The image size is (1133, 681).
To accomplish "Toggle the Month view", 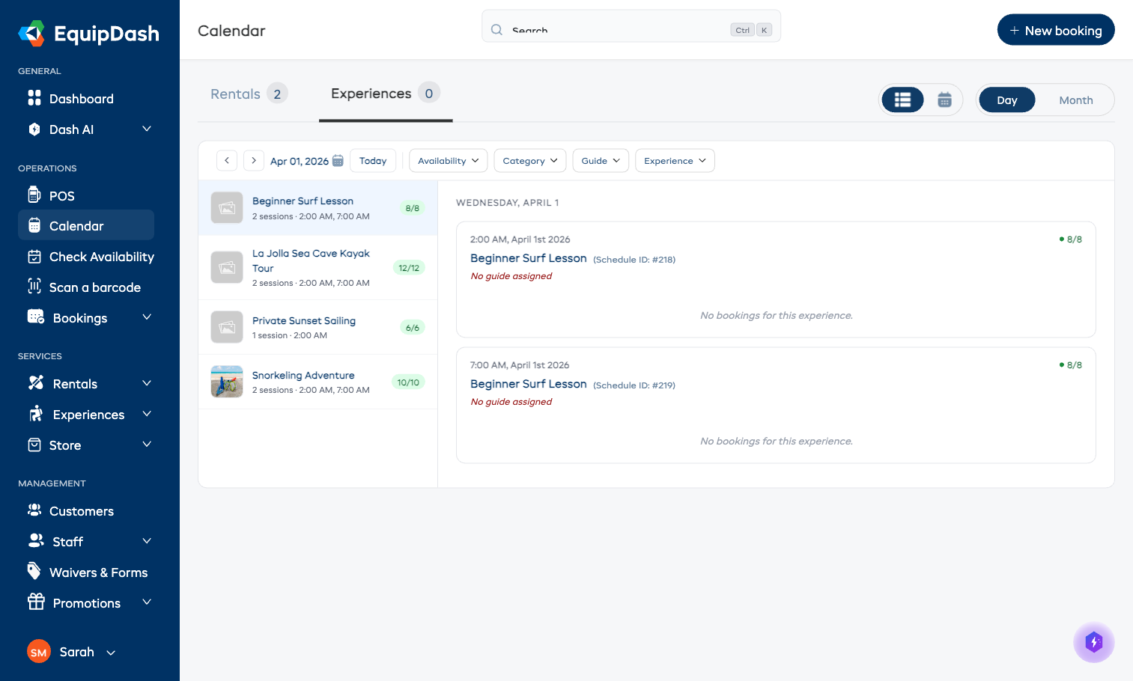I will [x=1075, y=100].
